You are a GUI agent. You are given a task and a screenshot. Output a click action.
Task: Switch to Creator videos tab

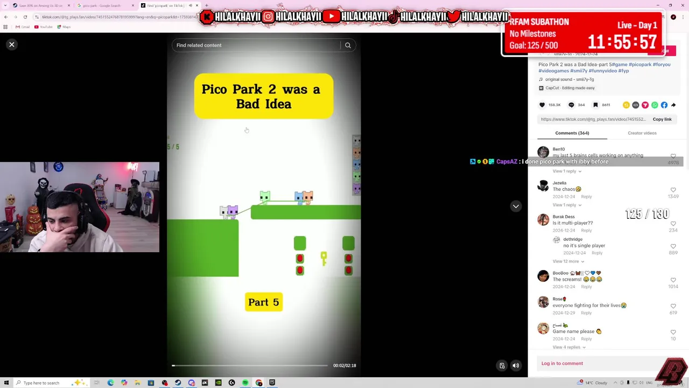642,133
